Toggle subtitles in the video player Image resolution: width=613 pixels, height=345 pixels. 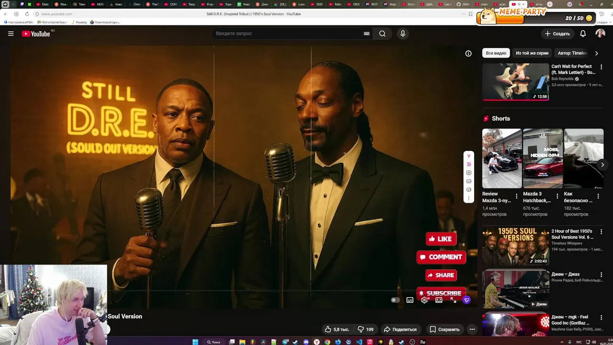tap(410, 300)
